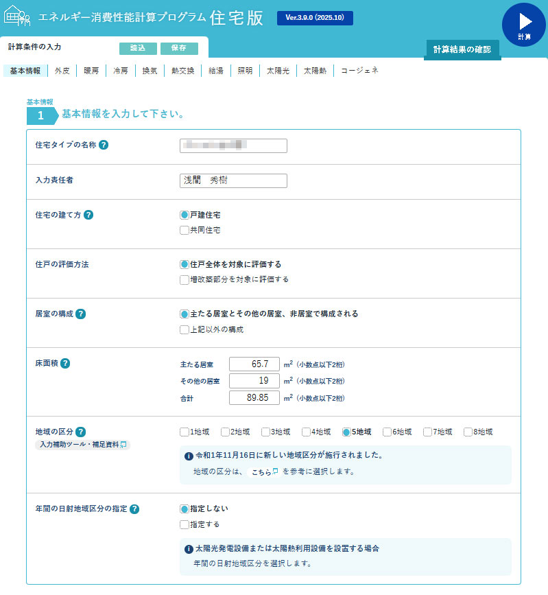Screen dimensions: 548x595
Task: Click help icon next to 床面積
Action: pyautogui.click(x=65, y=363)
